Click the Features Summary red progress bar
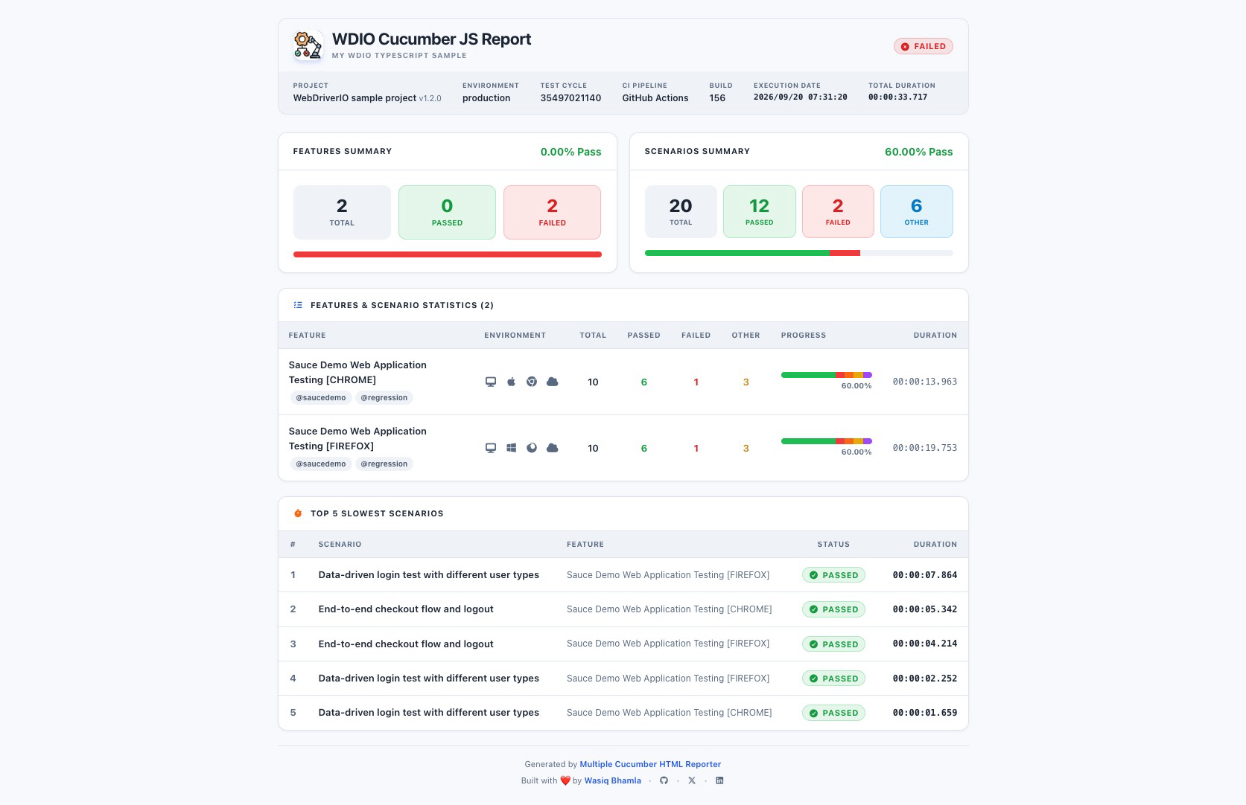The height and width of the screenshot is (805, 1246). coord(448,254)
